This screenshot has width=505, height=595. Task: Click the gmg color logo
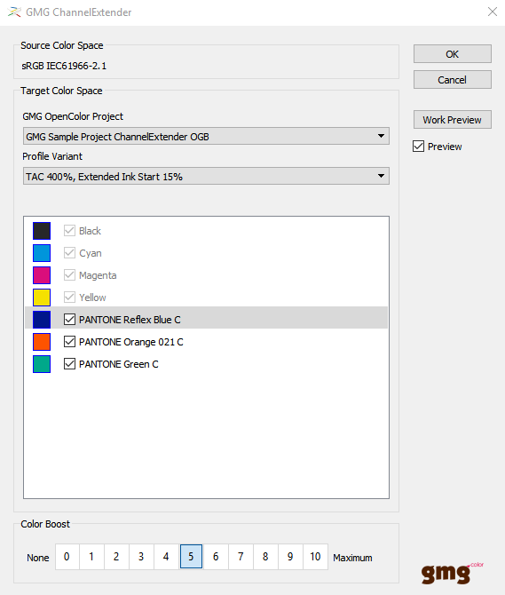point(453,573)
